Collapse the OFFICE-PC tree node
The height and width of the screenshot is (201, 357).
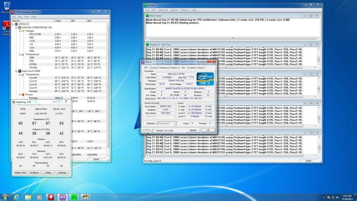(x=13, y=24)
